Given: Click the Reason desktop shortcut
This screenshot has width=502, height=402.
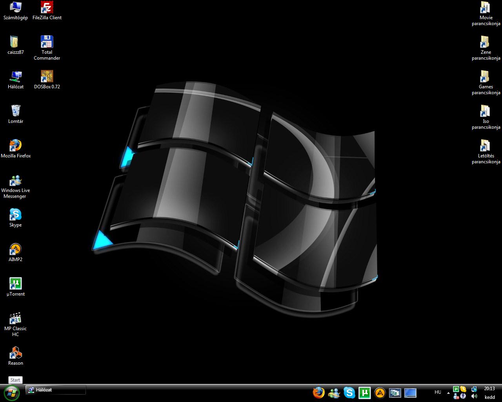Looking at the screenshot, I should pos(16,356).
